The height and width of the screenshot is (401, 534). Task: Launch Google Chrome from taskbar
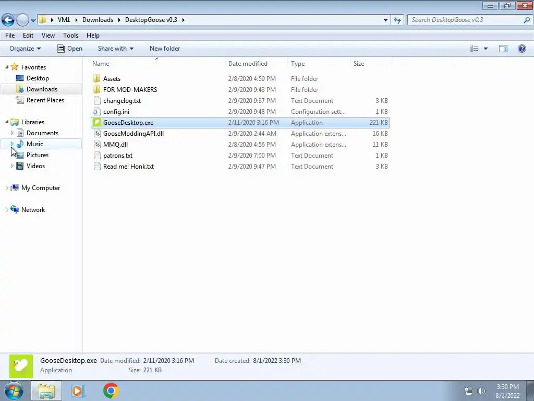click(111, 391)
